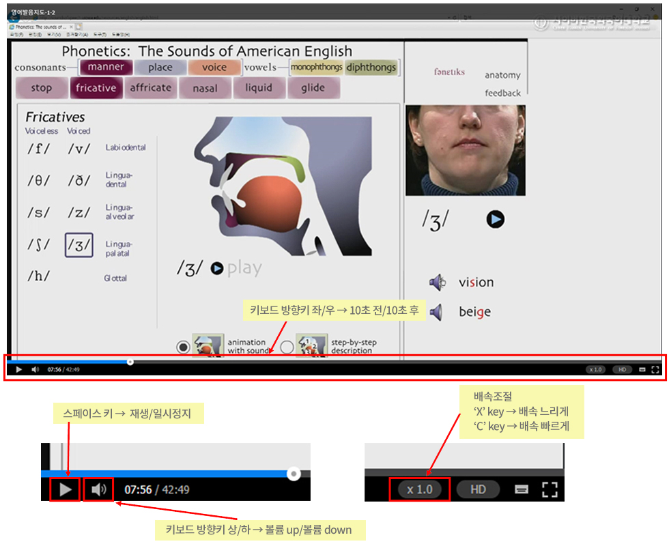The height and width of the screenshot is (546, 669).
Task: Open the diphthongs vowel category
Action: 371,67
